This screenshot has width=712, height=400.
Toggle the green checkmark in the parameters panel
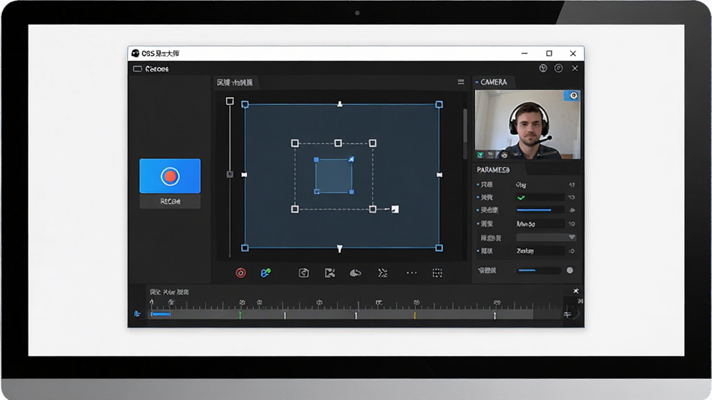521,197
